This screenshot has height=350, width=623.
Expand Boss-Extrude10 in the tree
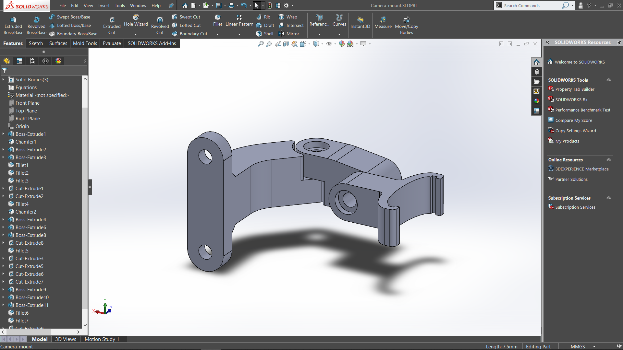point(3,297)
